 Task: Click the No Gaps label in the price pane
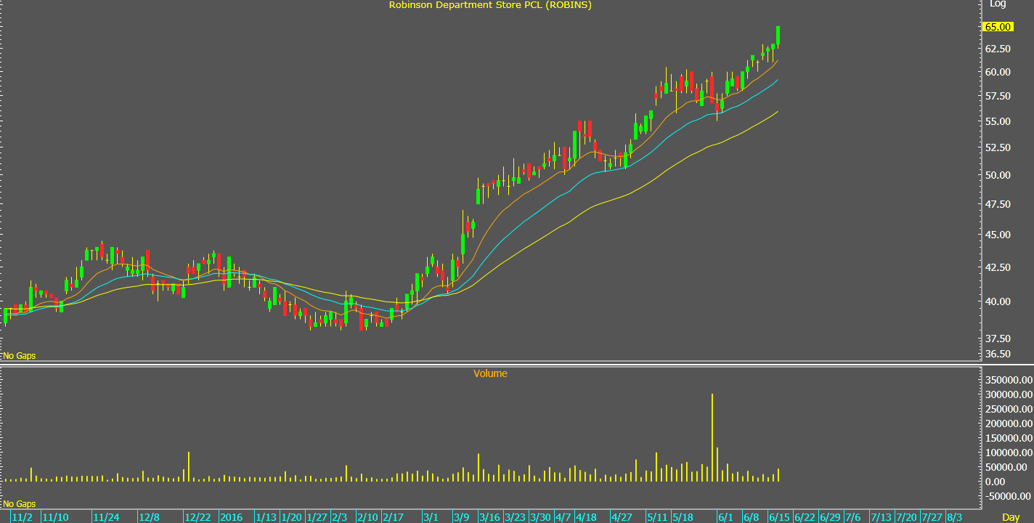pos(20,356)
